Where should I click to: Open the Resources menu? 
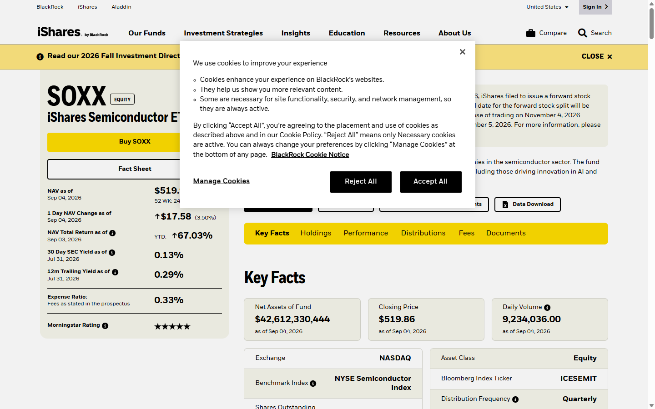[402, 33]
